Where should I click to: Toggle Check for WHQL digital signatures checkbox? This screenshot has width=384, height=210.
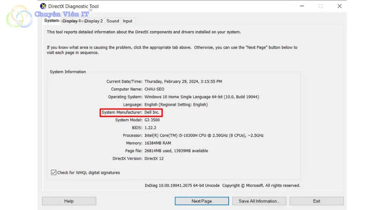pyautogui.click(x=53, y=173)
